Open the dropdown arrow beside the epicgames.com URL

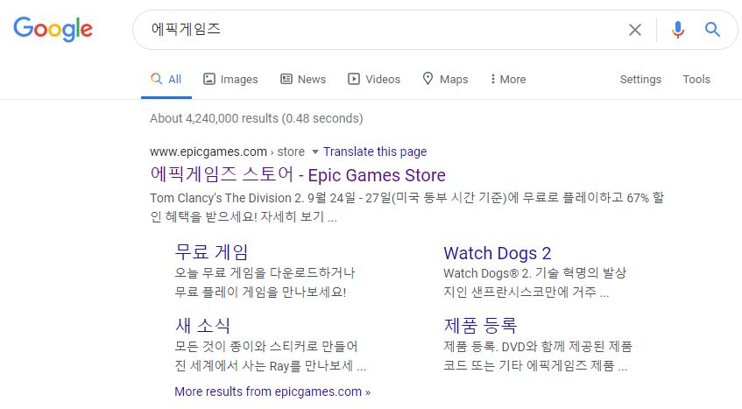click(x=315, y=152)
